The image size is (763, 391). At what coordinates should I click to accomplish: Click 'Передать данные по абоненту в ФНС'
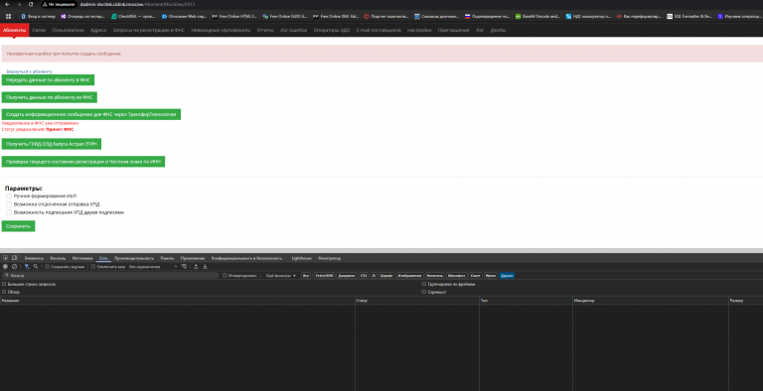(48, 79)
